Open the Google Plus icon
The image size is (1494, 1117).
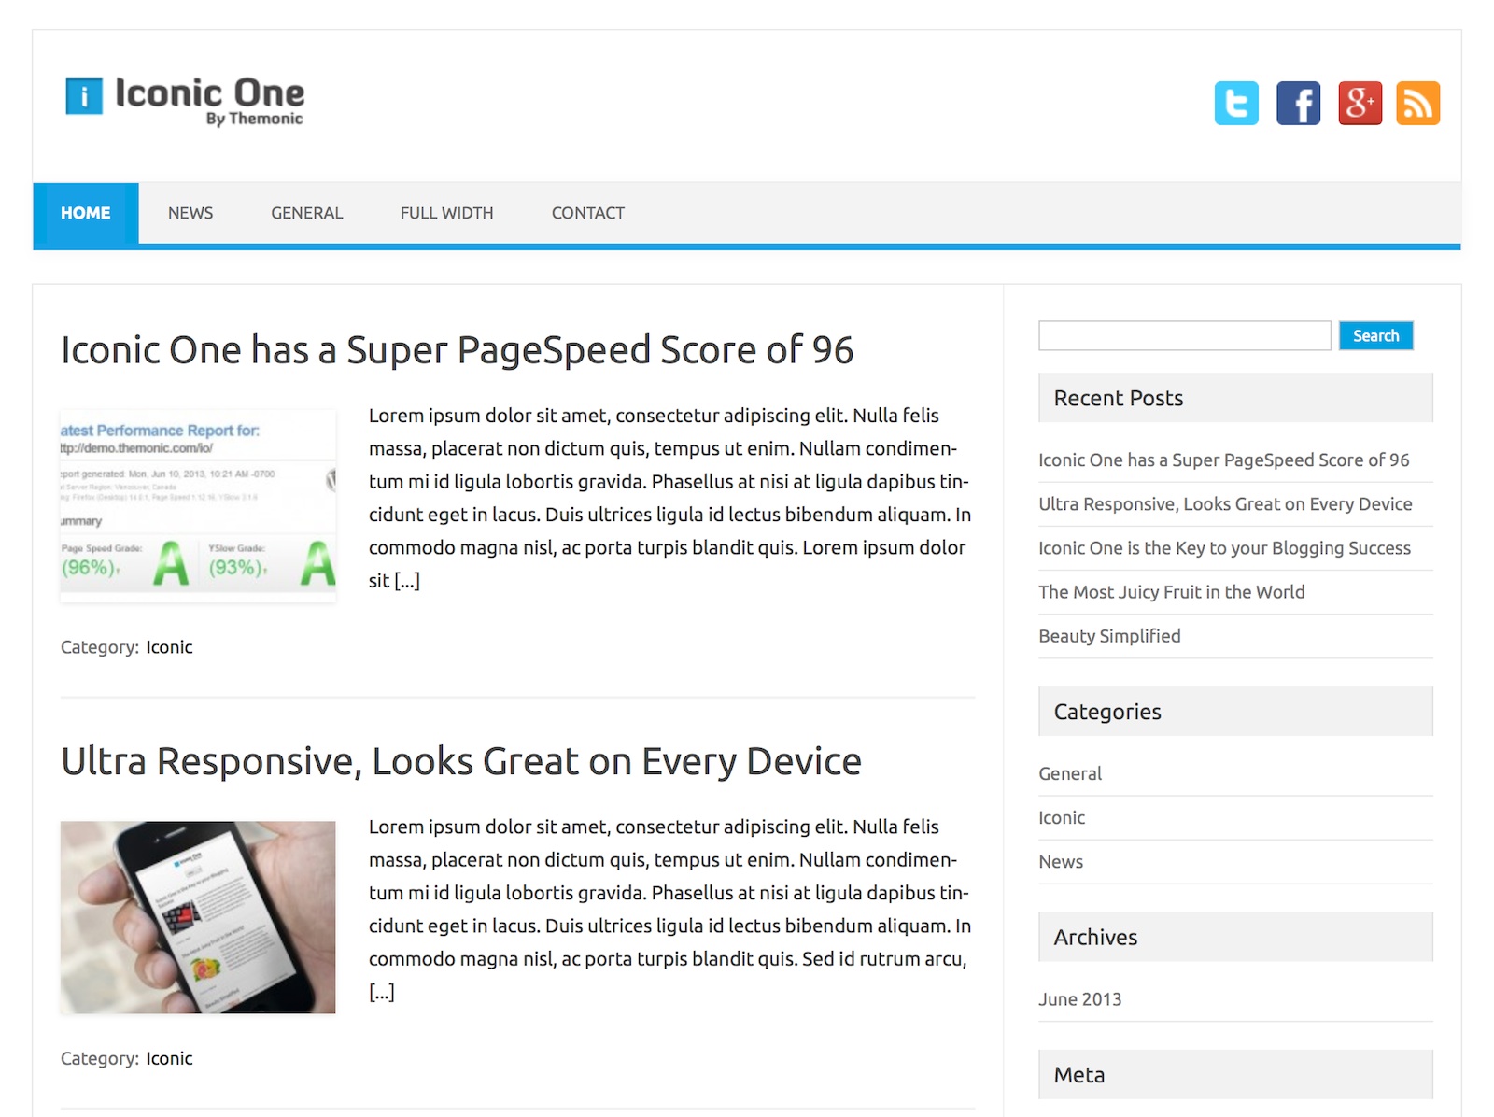1360,103
